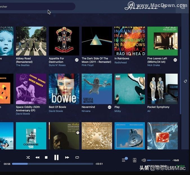Click the volume slider near -16dB
The height and width of the screenshot is (175, 190).
(x=159, y=160)
